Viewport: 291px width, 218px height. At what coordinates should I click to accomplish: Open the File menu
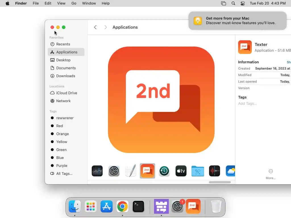coord(36,3)
